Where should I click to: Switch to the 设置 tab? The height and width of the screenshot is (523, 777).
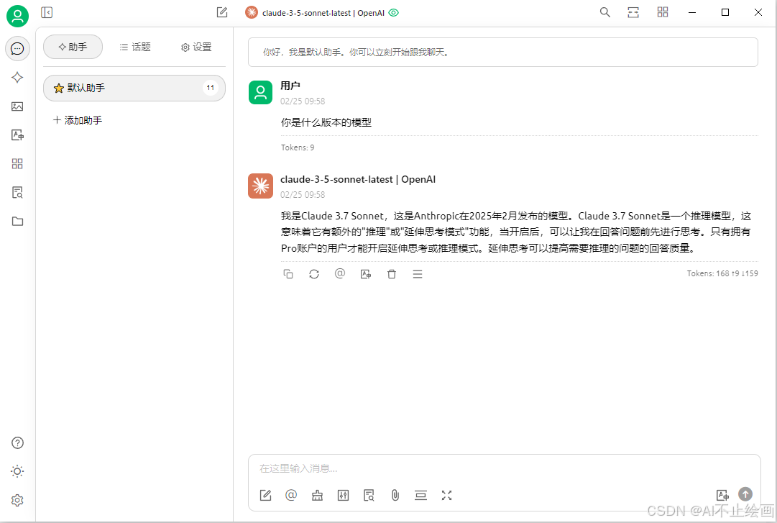196,47
